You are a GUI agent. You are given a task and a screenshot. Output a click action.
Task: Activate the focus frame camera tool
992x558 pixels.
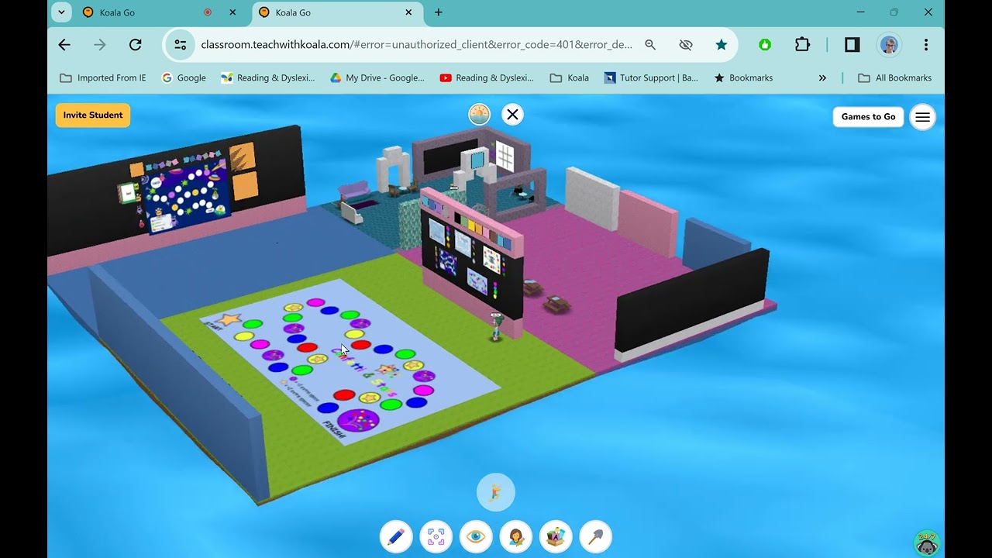pos(436,536)
